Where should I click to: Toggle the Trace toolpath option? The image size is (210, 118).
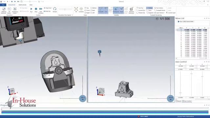point(149,10)
